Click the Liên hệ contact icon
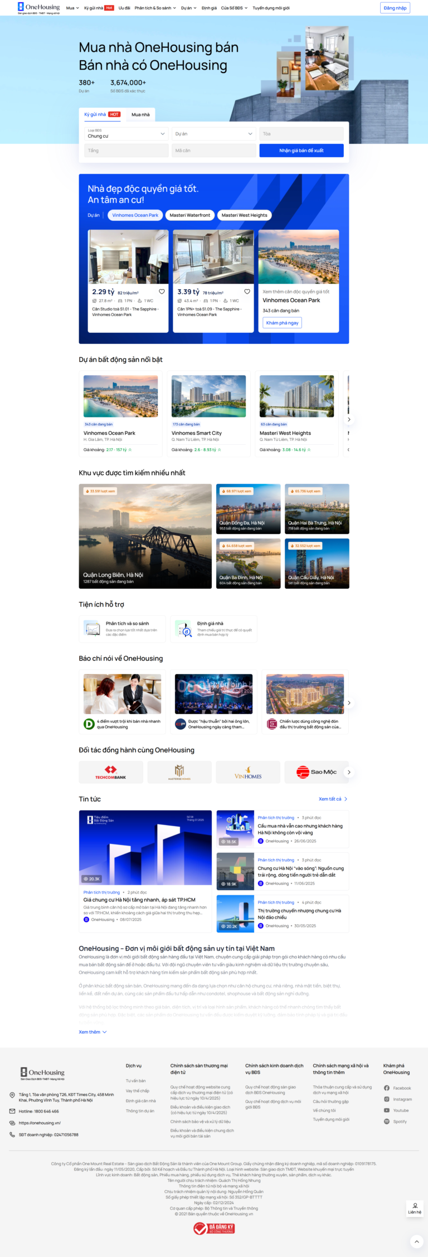Viewport: 428px width, 1257px height. coord(415,1208)
